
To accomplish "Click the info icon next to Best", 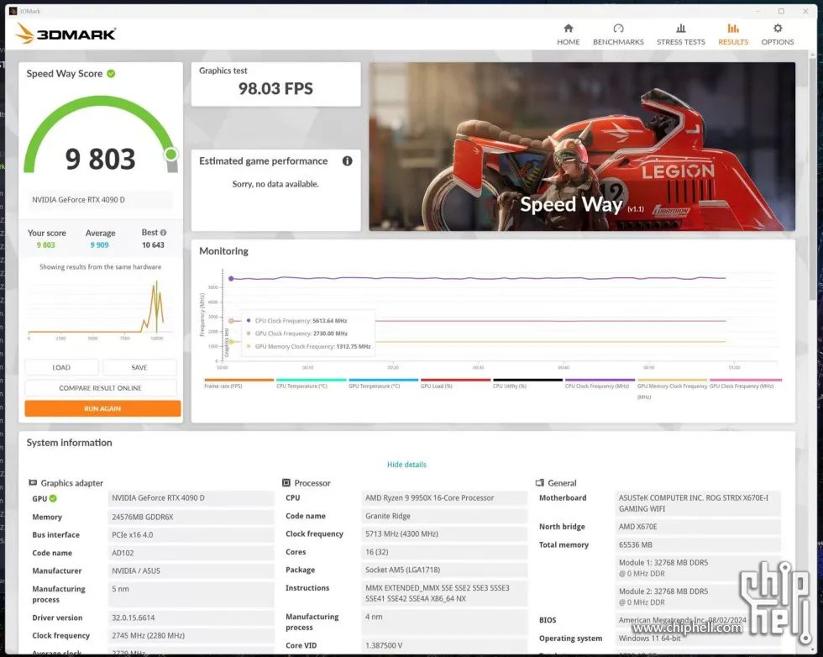I will [163, 232].
